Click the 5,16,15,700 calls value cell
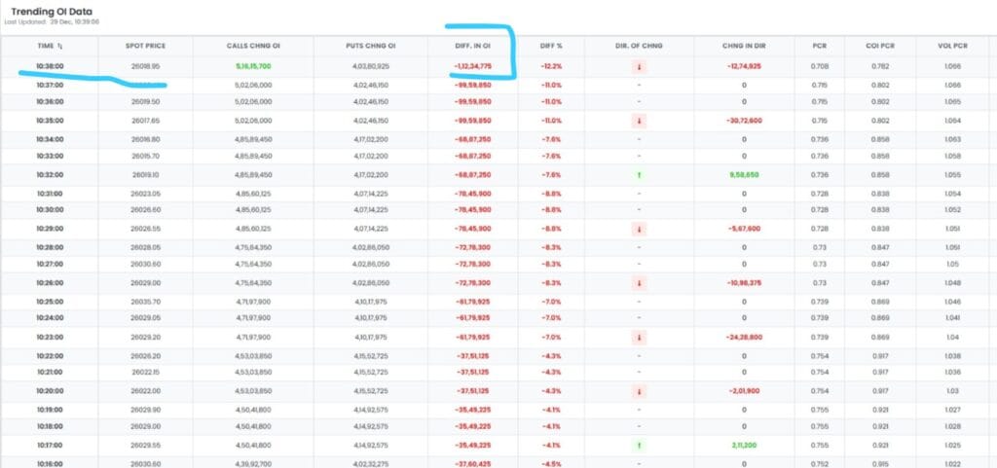Viewport: 997px width, 468px height. [x=252, y=66]
